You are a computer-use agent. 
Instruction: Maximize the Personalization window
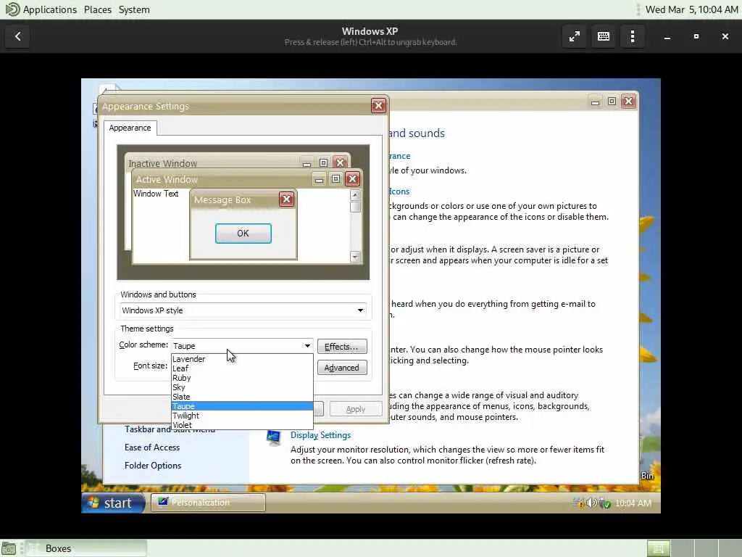coord(612,102)
